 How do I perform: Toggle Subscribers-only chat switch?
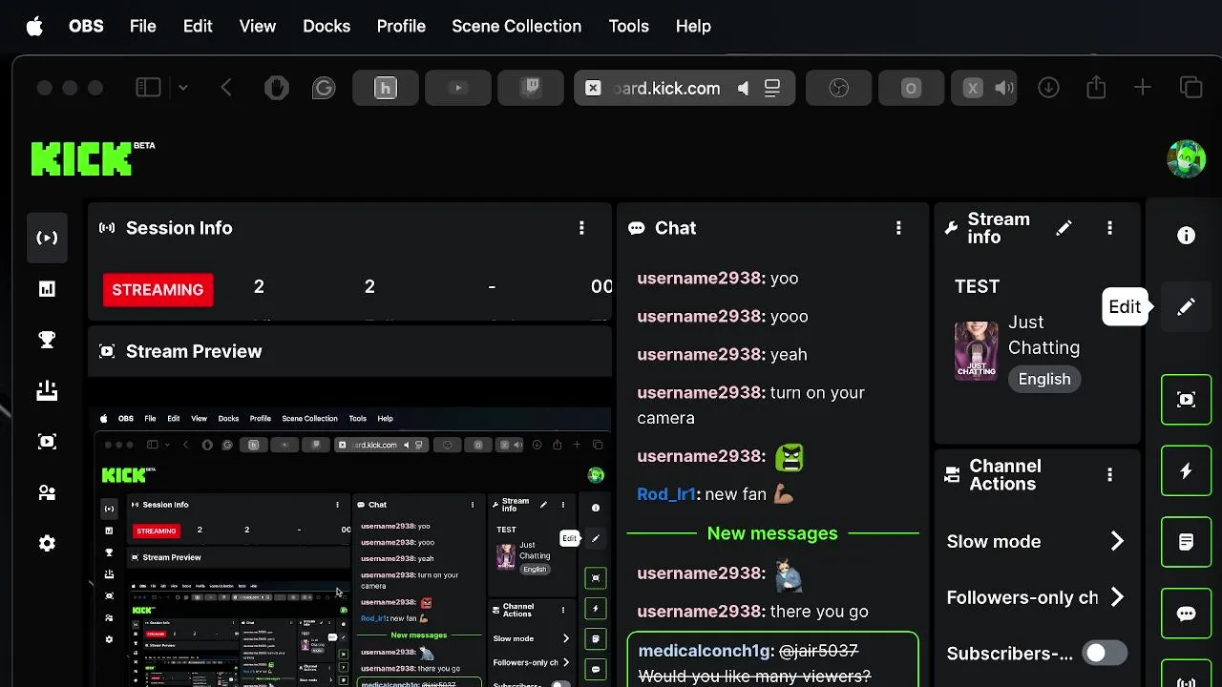pyautogui.click(x=1105, y=653)
